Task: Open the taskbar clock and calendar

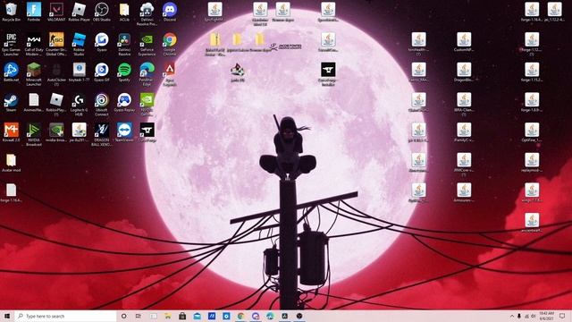Action: 546,316
